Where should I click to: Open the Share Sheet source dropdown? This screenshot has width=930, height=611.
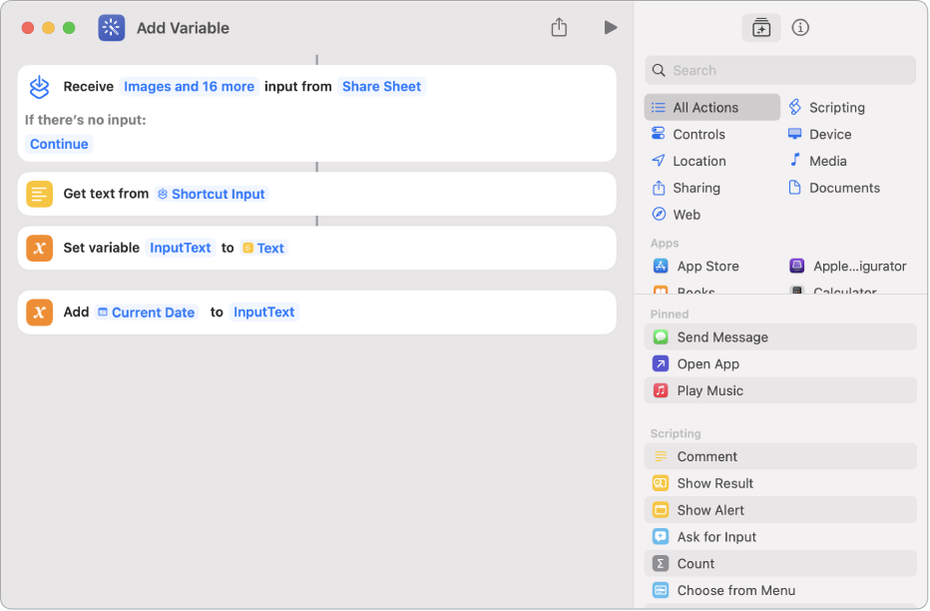[x=381, y=87]
